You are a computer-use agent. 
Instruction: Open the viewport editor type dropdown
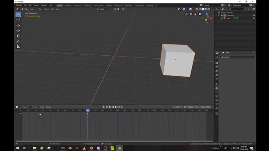18,9
